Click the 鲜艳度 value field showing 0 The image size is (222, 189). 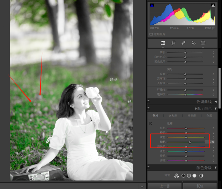(213, 90)
